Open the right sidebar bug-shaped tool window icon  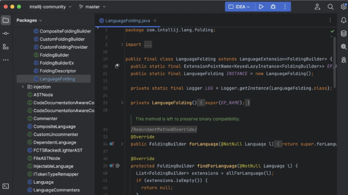tap(343, 59)
